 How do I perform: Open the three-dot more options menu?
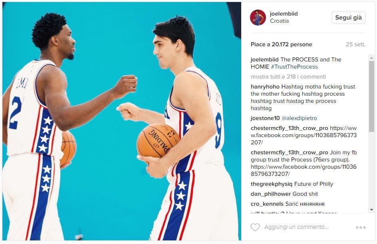click(x=361, y=227)
